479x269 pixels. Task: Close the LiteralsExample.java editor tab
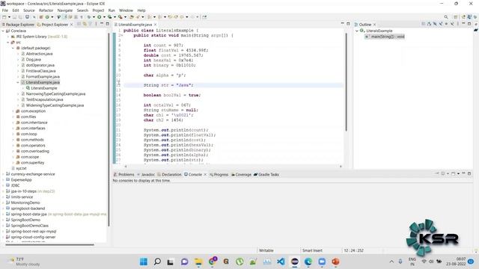pos(155,25)
